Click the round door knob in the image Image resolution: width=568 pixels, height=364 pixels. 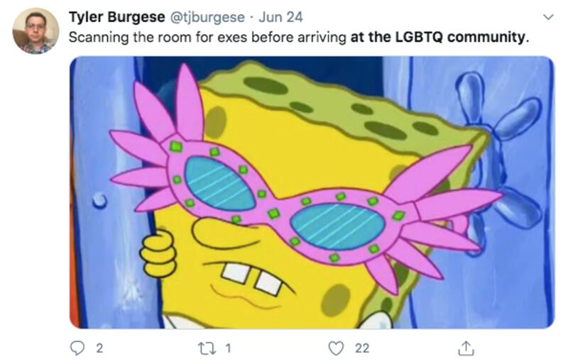point(99,201)
